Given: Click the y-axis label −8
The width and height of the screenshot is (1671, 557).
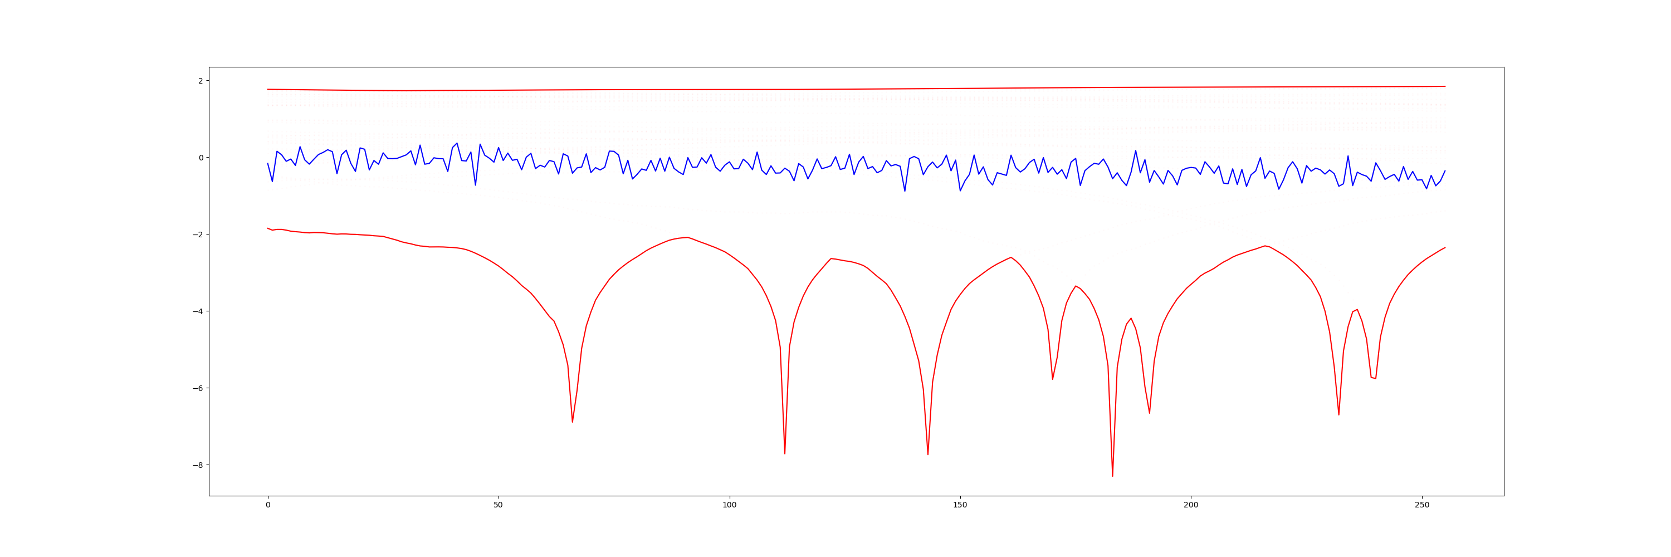Looking at the screenshot, I should (x=197, y=466).
